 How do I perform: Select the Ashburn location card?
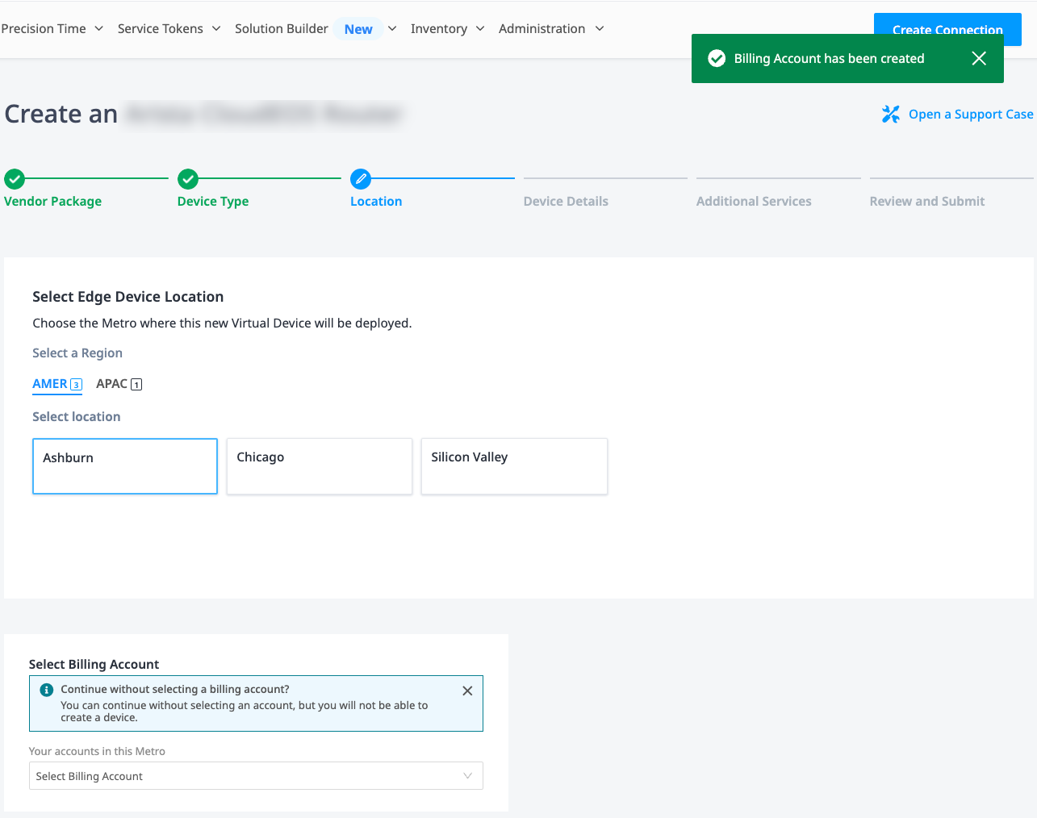coord(125,466)
